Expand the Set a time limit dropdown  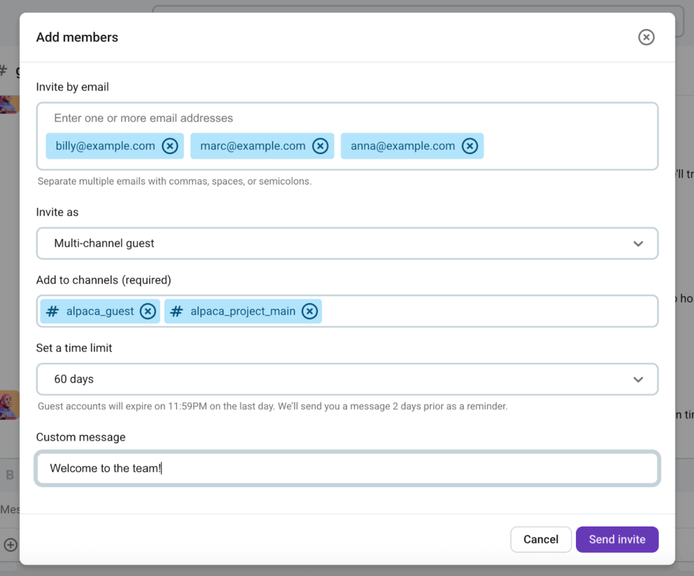[346, 379]
